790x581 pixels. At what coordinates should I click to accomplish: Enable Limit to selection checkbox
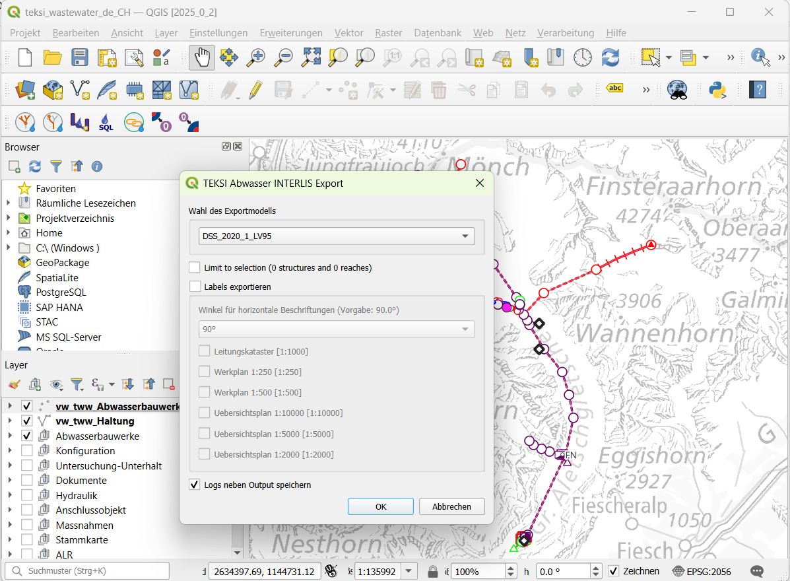point(195,267)
